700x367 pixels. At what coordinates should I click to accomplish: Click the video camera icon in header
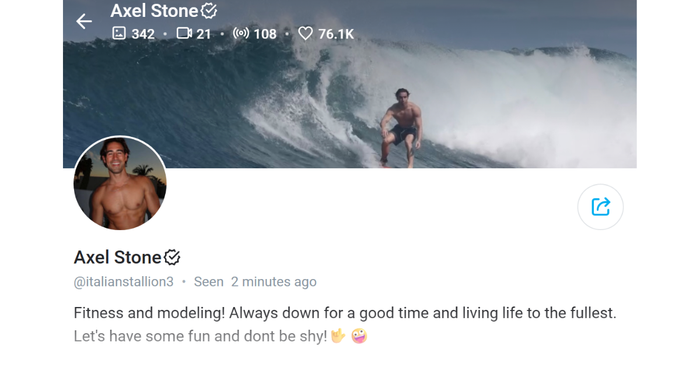pyautogui.click(x=184, y=33)
